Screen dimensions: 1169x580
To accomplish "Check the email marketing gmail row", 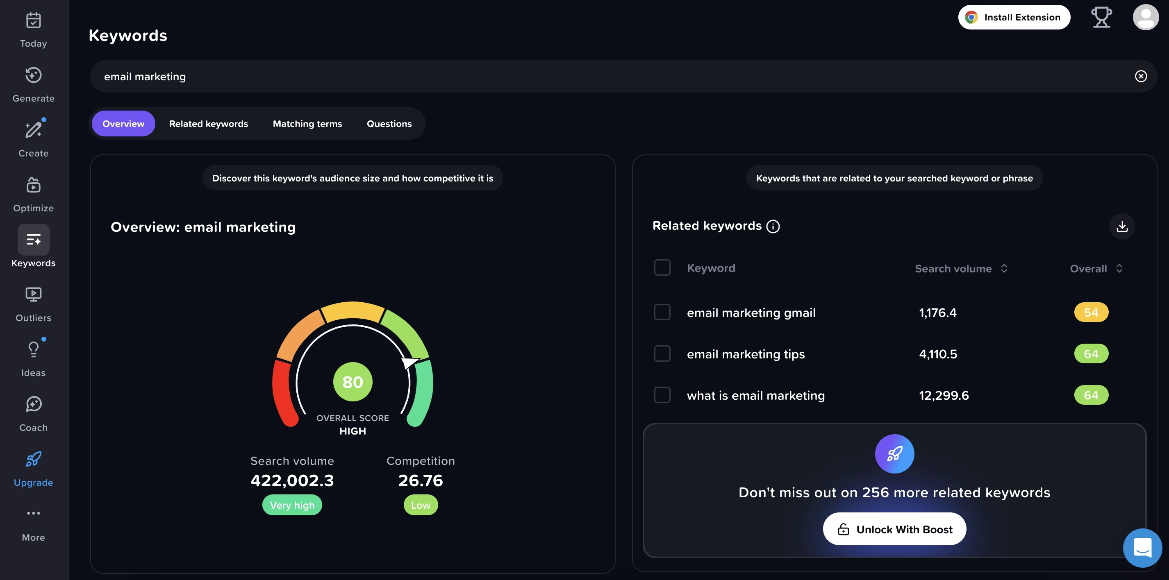I will point(662,313).
